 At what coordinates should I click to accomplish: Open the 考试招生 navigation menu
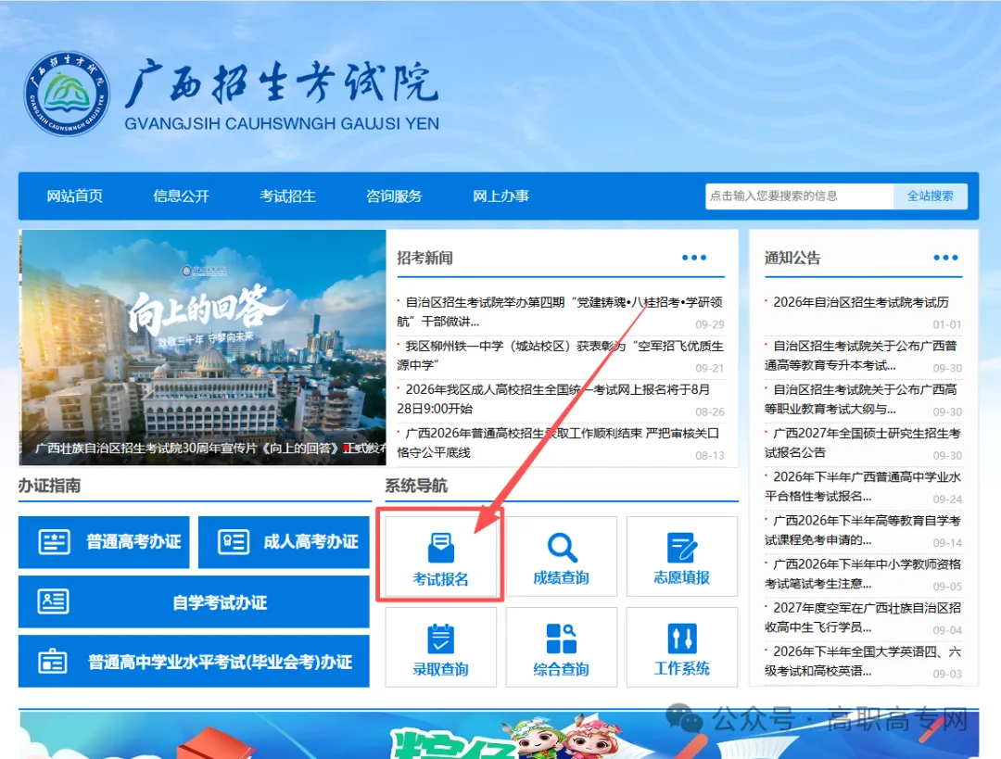pos(288,196)
